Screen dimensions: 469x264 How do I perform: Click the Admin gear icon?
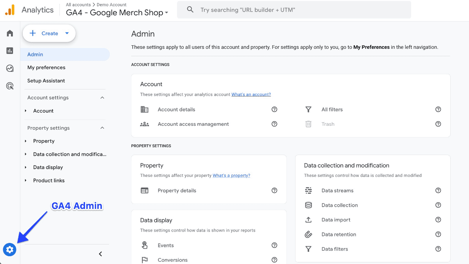click(10, 250)
